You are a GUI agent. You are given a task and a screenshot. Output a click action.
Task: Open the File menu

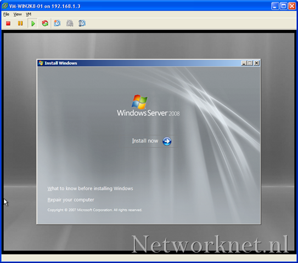coord(6,14)
